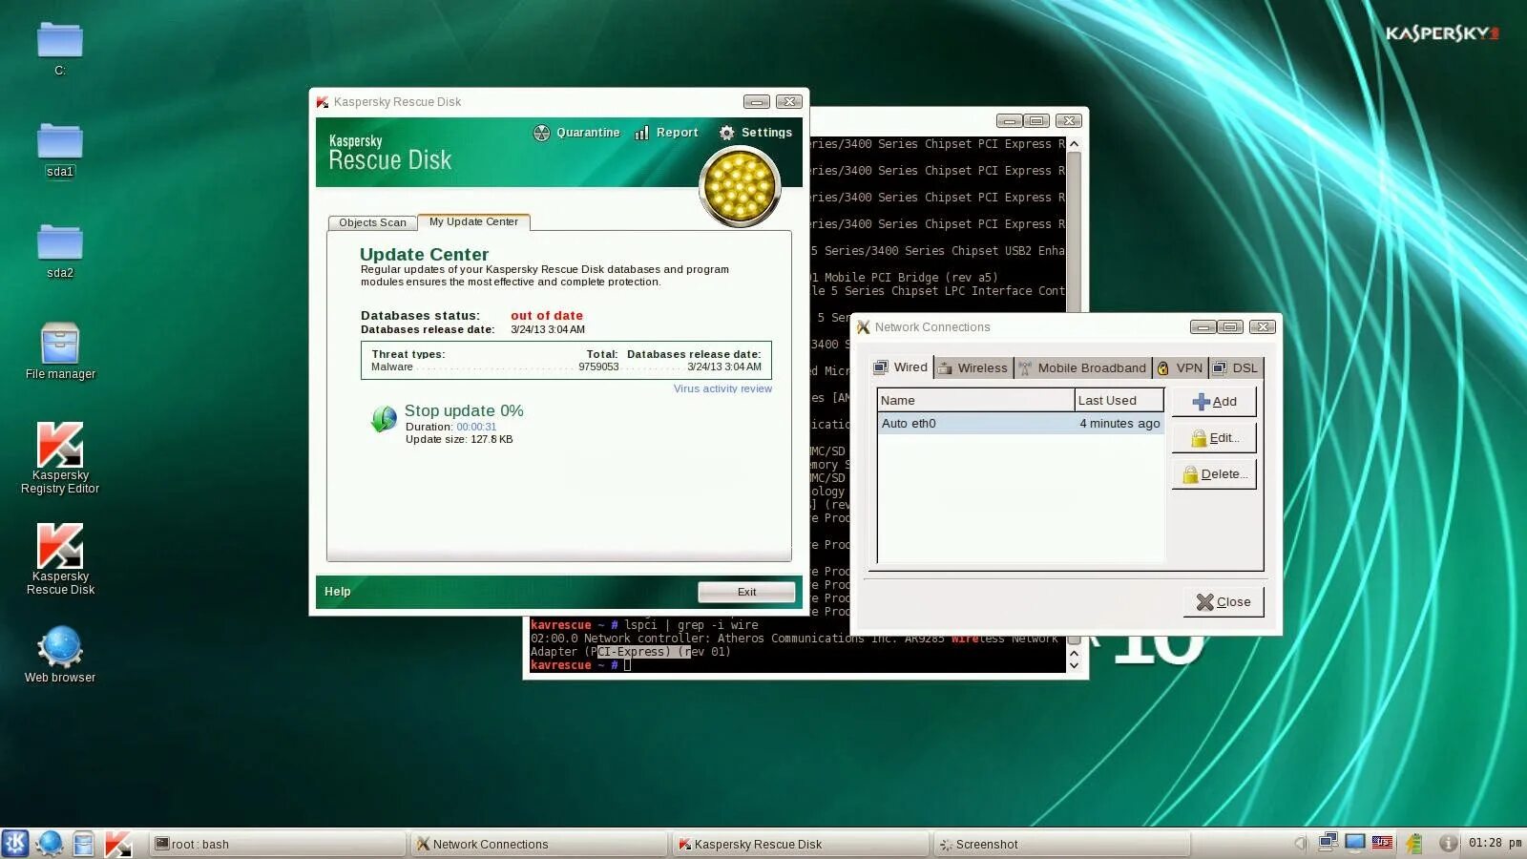The image size is (1527, 859).
Task: Switch to root : bash taskbar entry
Action: (x=278, y=844)
